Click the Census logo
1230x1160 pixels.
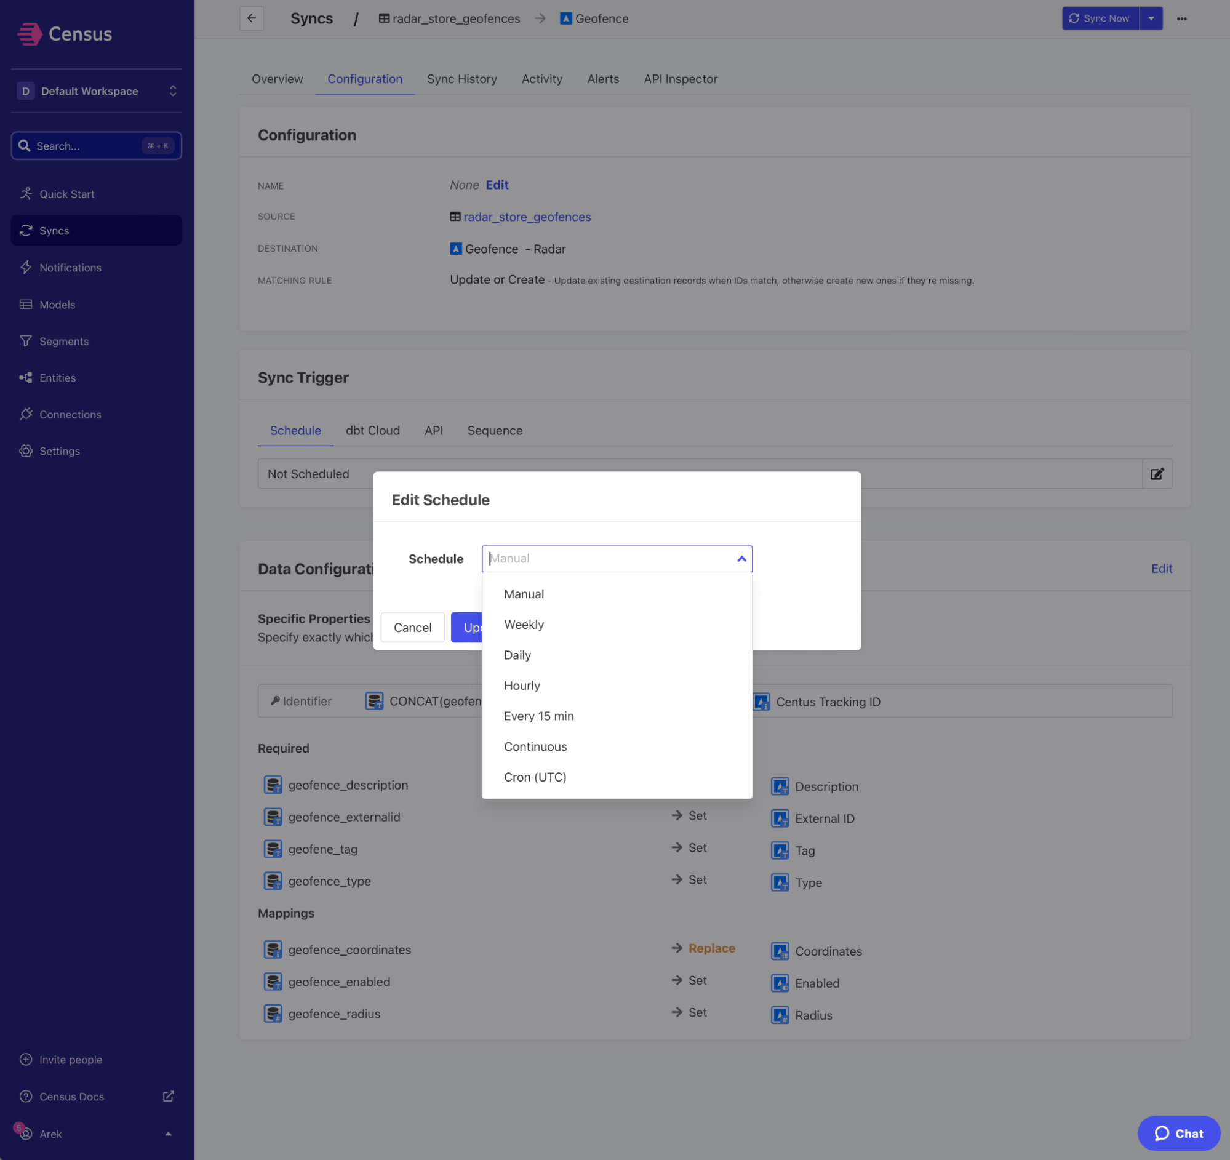65,34
